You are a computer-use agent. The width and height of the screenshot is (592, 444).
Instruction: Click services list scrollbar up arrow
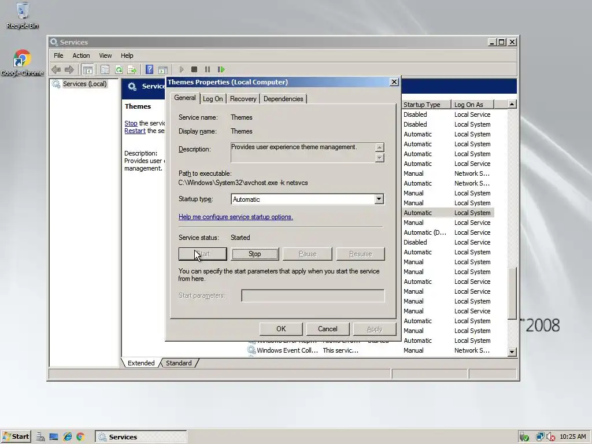pos(512,104)
